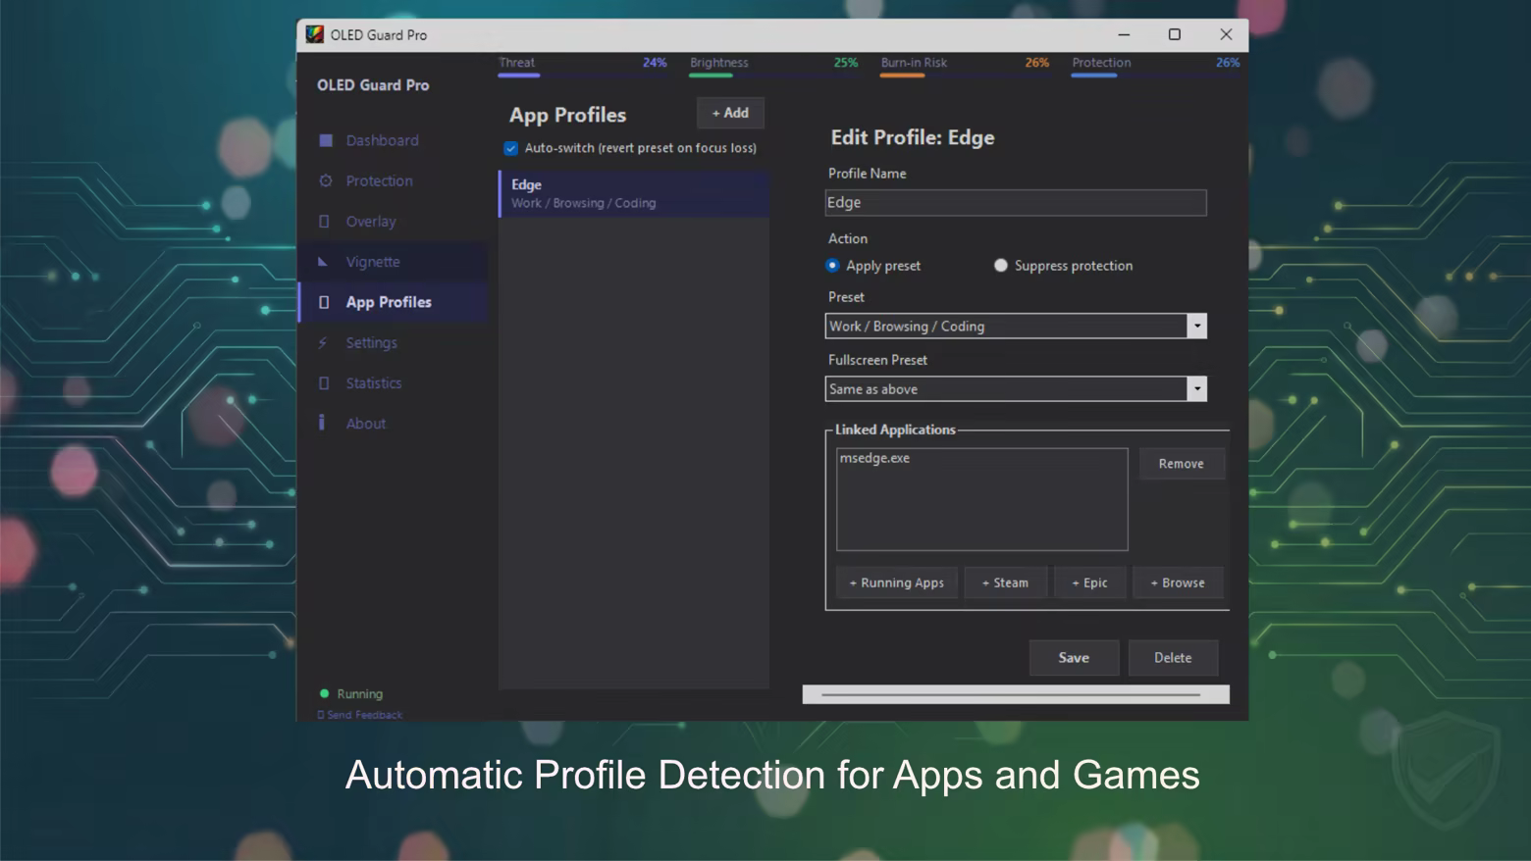1531x861 pixels.
Task: Select the Apply preset radio button
Action: (x=833, y=266)
